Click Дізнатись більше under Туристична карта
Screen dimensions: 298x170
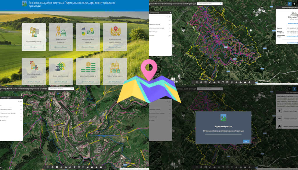[115, 82]
